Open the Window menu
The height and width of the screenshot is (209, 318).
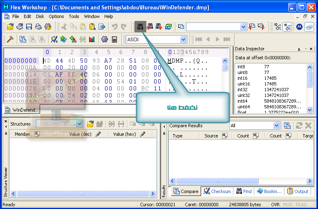(92, 16)
